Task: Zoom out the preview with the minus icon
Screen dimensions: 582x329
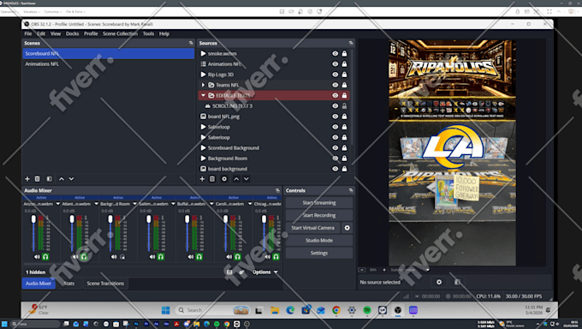Action: 362,270
